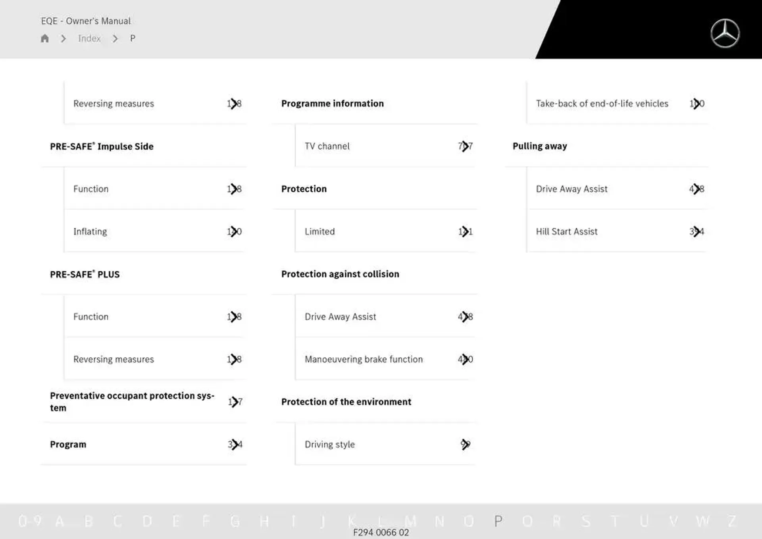Expand the Protection against collision section
The width and height of the screenshot is (762, 539).
(x=341, y=273)
